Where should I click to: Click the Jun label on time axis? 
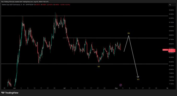(x=14, y=88)
